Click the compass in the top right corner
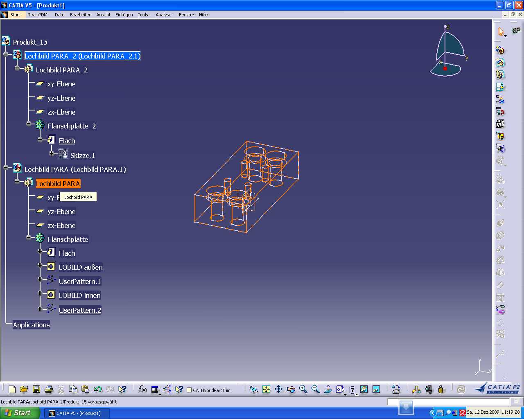This screenshot has width=524, height=419. 448,51
